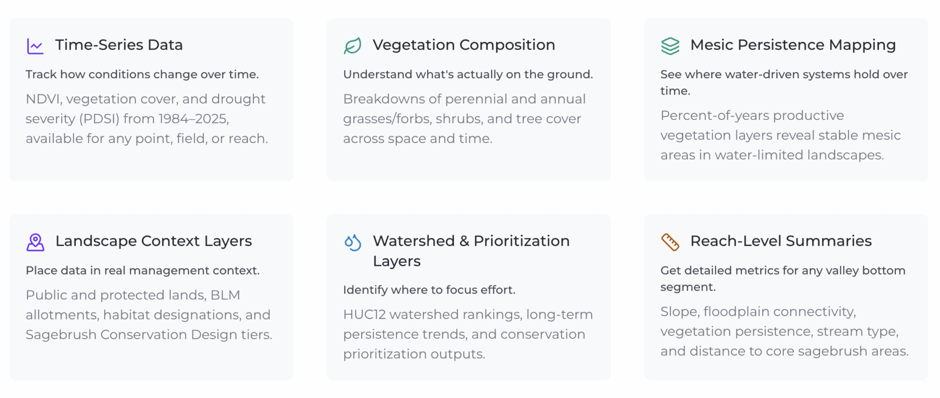Click 'Track how conditions change over time' subtitle
Image resolution: width=940 pixels, height=398 pixels.
click(142, 74)
